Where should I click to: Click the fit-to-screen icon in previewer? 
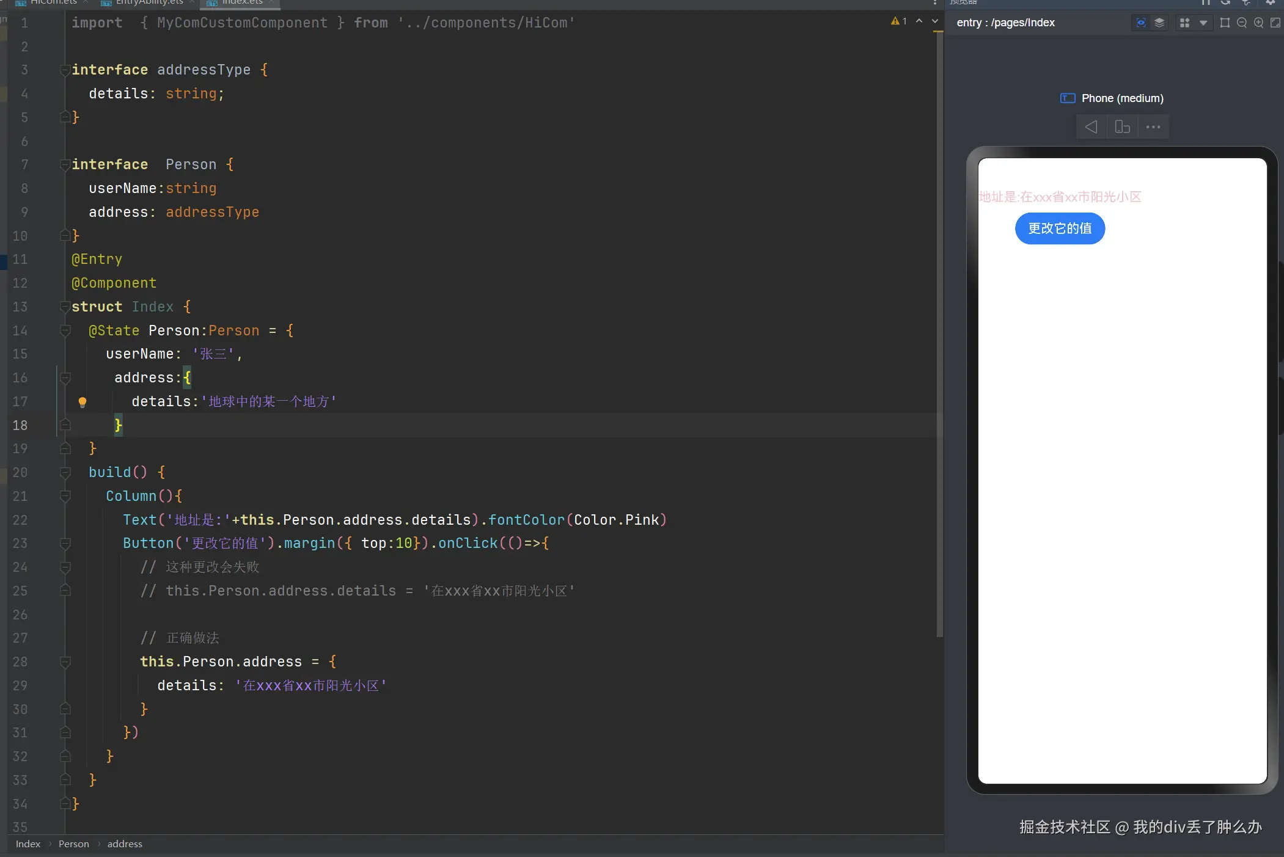click(1275, 23)
